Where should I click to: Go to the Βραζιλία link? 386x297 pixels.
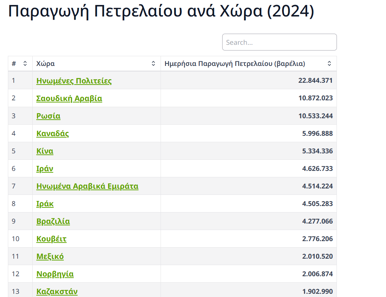tap(53, 221)
